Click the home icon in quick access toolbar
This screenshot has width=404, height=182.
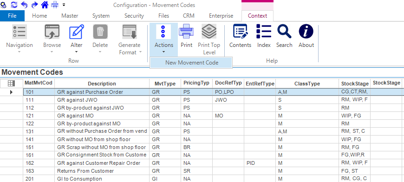[x=45, y=5]
